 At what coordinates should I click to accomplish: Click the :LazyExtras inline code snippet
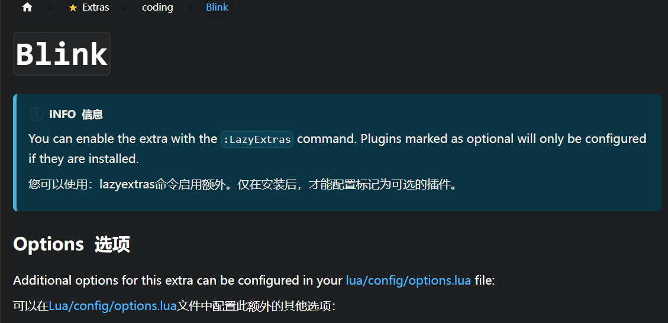click(x=257, y=139)
